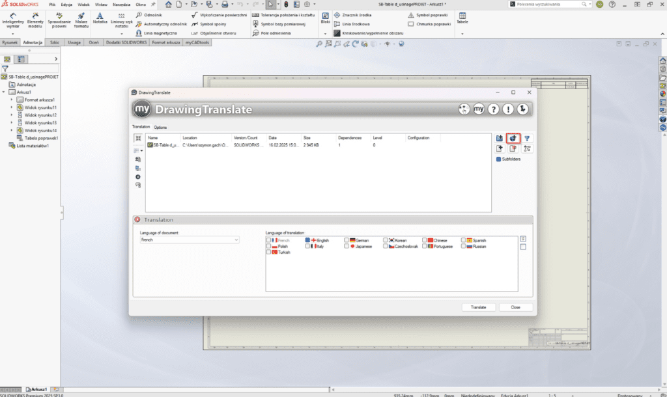Uncheck the English translation language
667x397 pixels.
tap(307, 240)
